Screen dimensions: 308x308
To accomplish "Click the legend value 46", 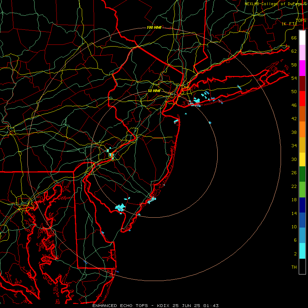I will tap(294, 105).
